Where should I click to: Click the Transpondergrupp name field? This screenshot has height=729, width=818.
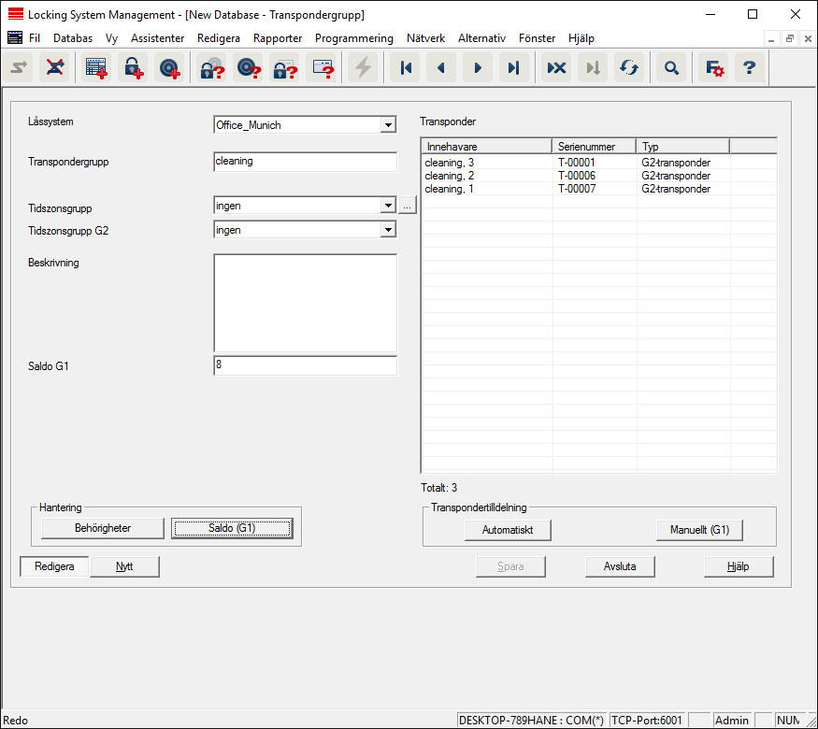(x=305, y=162)
